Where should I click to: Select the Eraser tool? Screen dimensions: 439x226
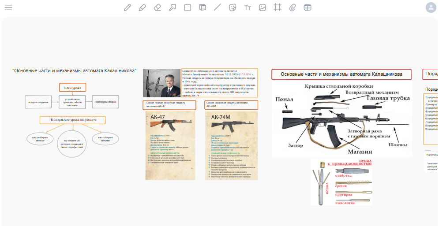pyautogui.click(x=158, y=7)
